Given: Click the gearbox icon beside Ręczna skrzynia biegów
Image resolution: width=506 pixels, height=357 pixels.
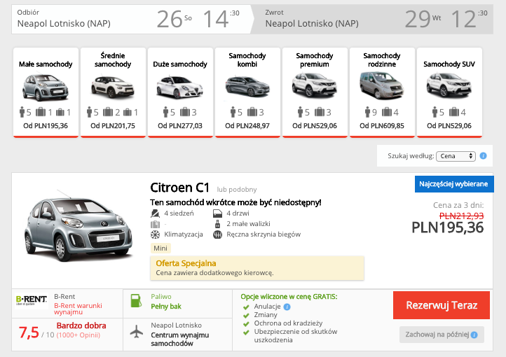Looking at the screenshot, I should click(x=217, y=234).
